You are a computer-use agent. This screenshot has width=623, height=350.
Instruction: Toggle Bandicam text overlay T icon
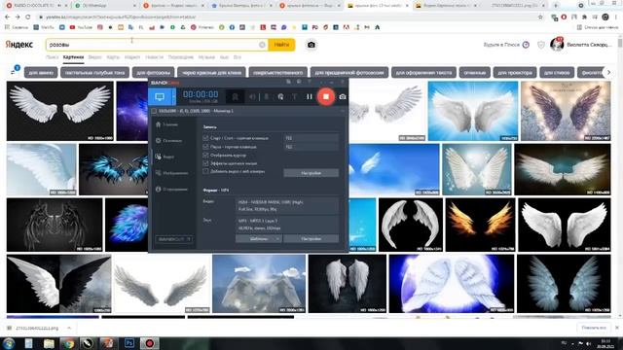[x=294, y=96]
